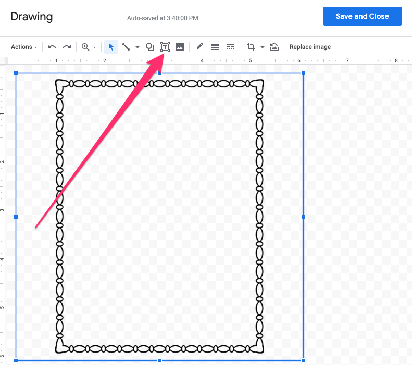Click the Insert image icon
The image size is (412, 365).
click(180, 47)
